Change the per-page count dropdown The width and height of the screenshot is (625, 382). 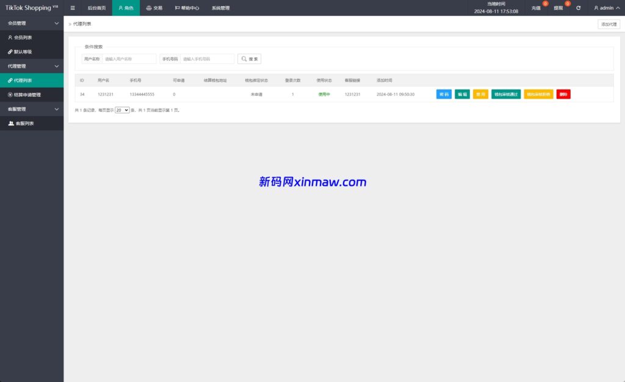(x=121, y=111)
